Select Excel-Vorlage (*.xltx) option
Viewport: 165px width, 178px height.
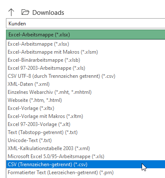(86, 108)
